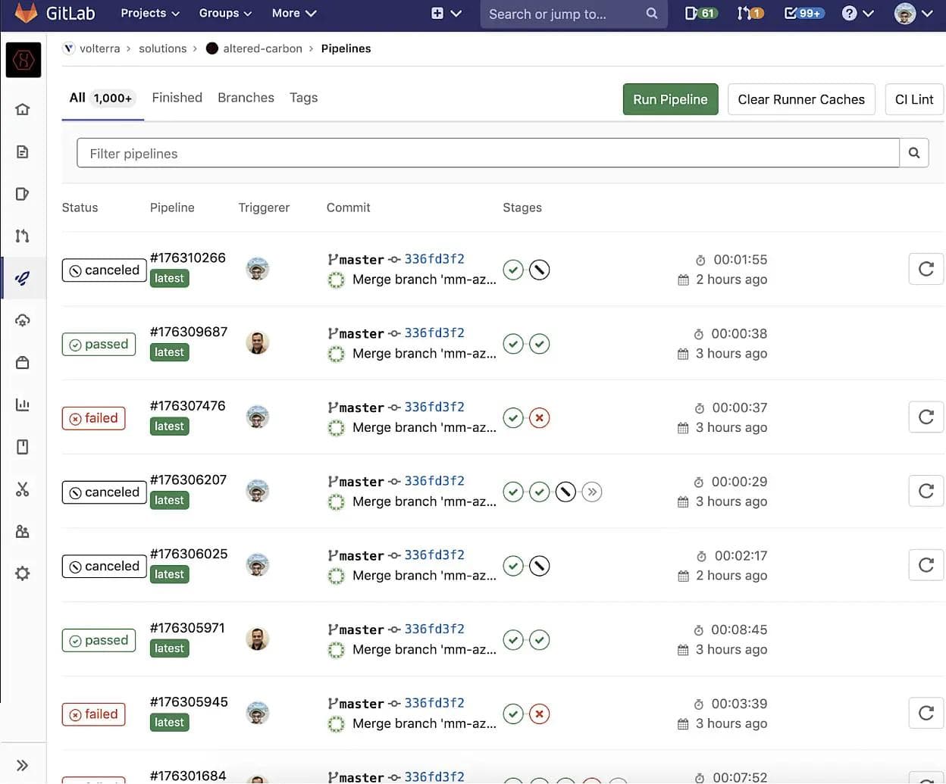Open the project home from the sidebar
Viewport: 946px width, 784px height.
click(23, 108)
